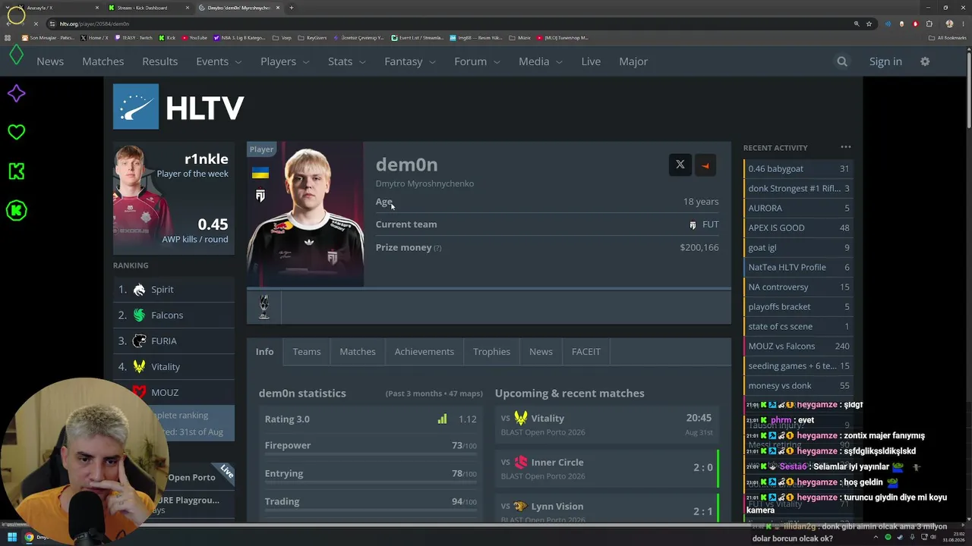Open r1nkle Player of the week card

click(x=174, y=199)
